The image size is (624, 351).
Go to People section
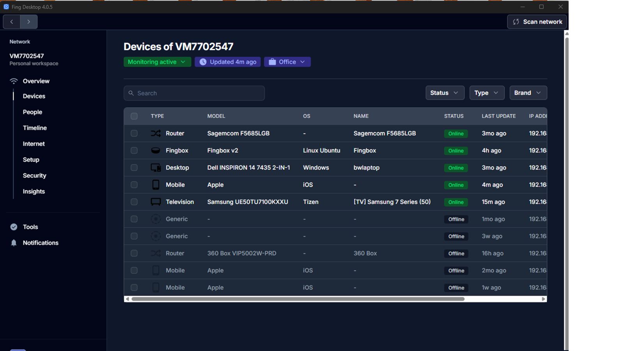click(32, 112)
